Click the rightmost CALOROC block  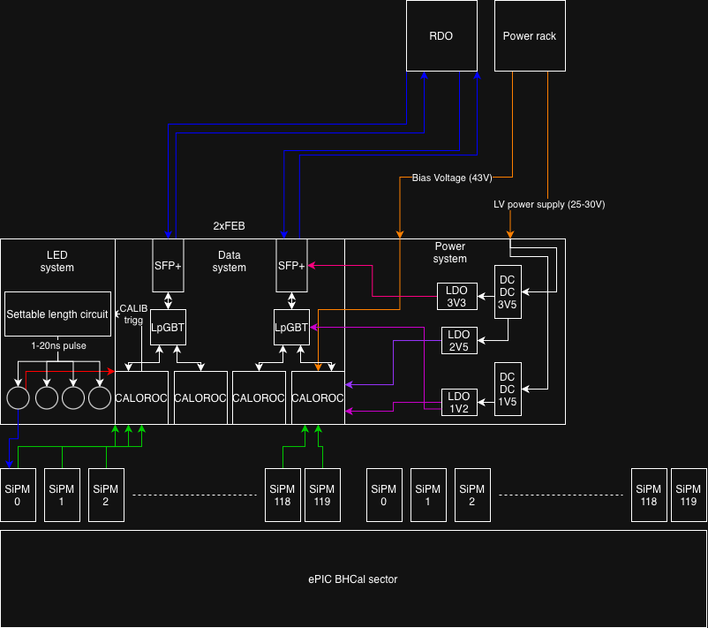coord(318,397)
